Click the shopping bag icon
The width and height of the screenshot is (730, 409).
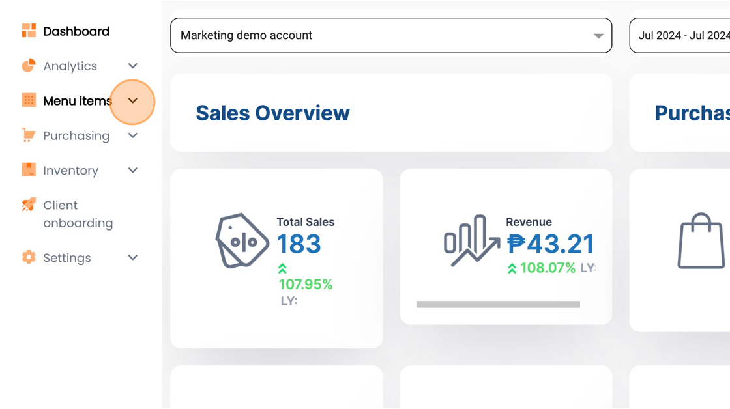701,241
